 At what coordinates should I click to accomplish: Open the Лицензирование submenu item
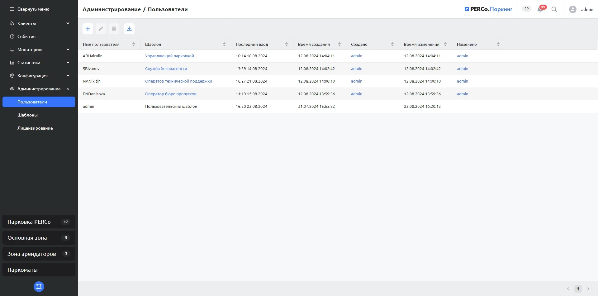tap(35, 128)
